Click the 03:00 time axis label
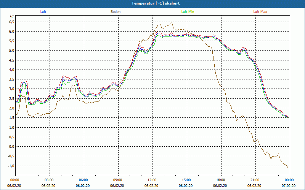This screenshot has width=305, height=190. pos(48,180)
